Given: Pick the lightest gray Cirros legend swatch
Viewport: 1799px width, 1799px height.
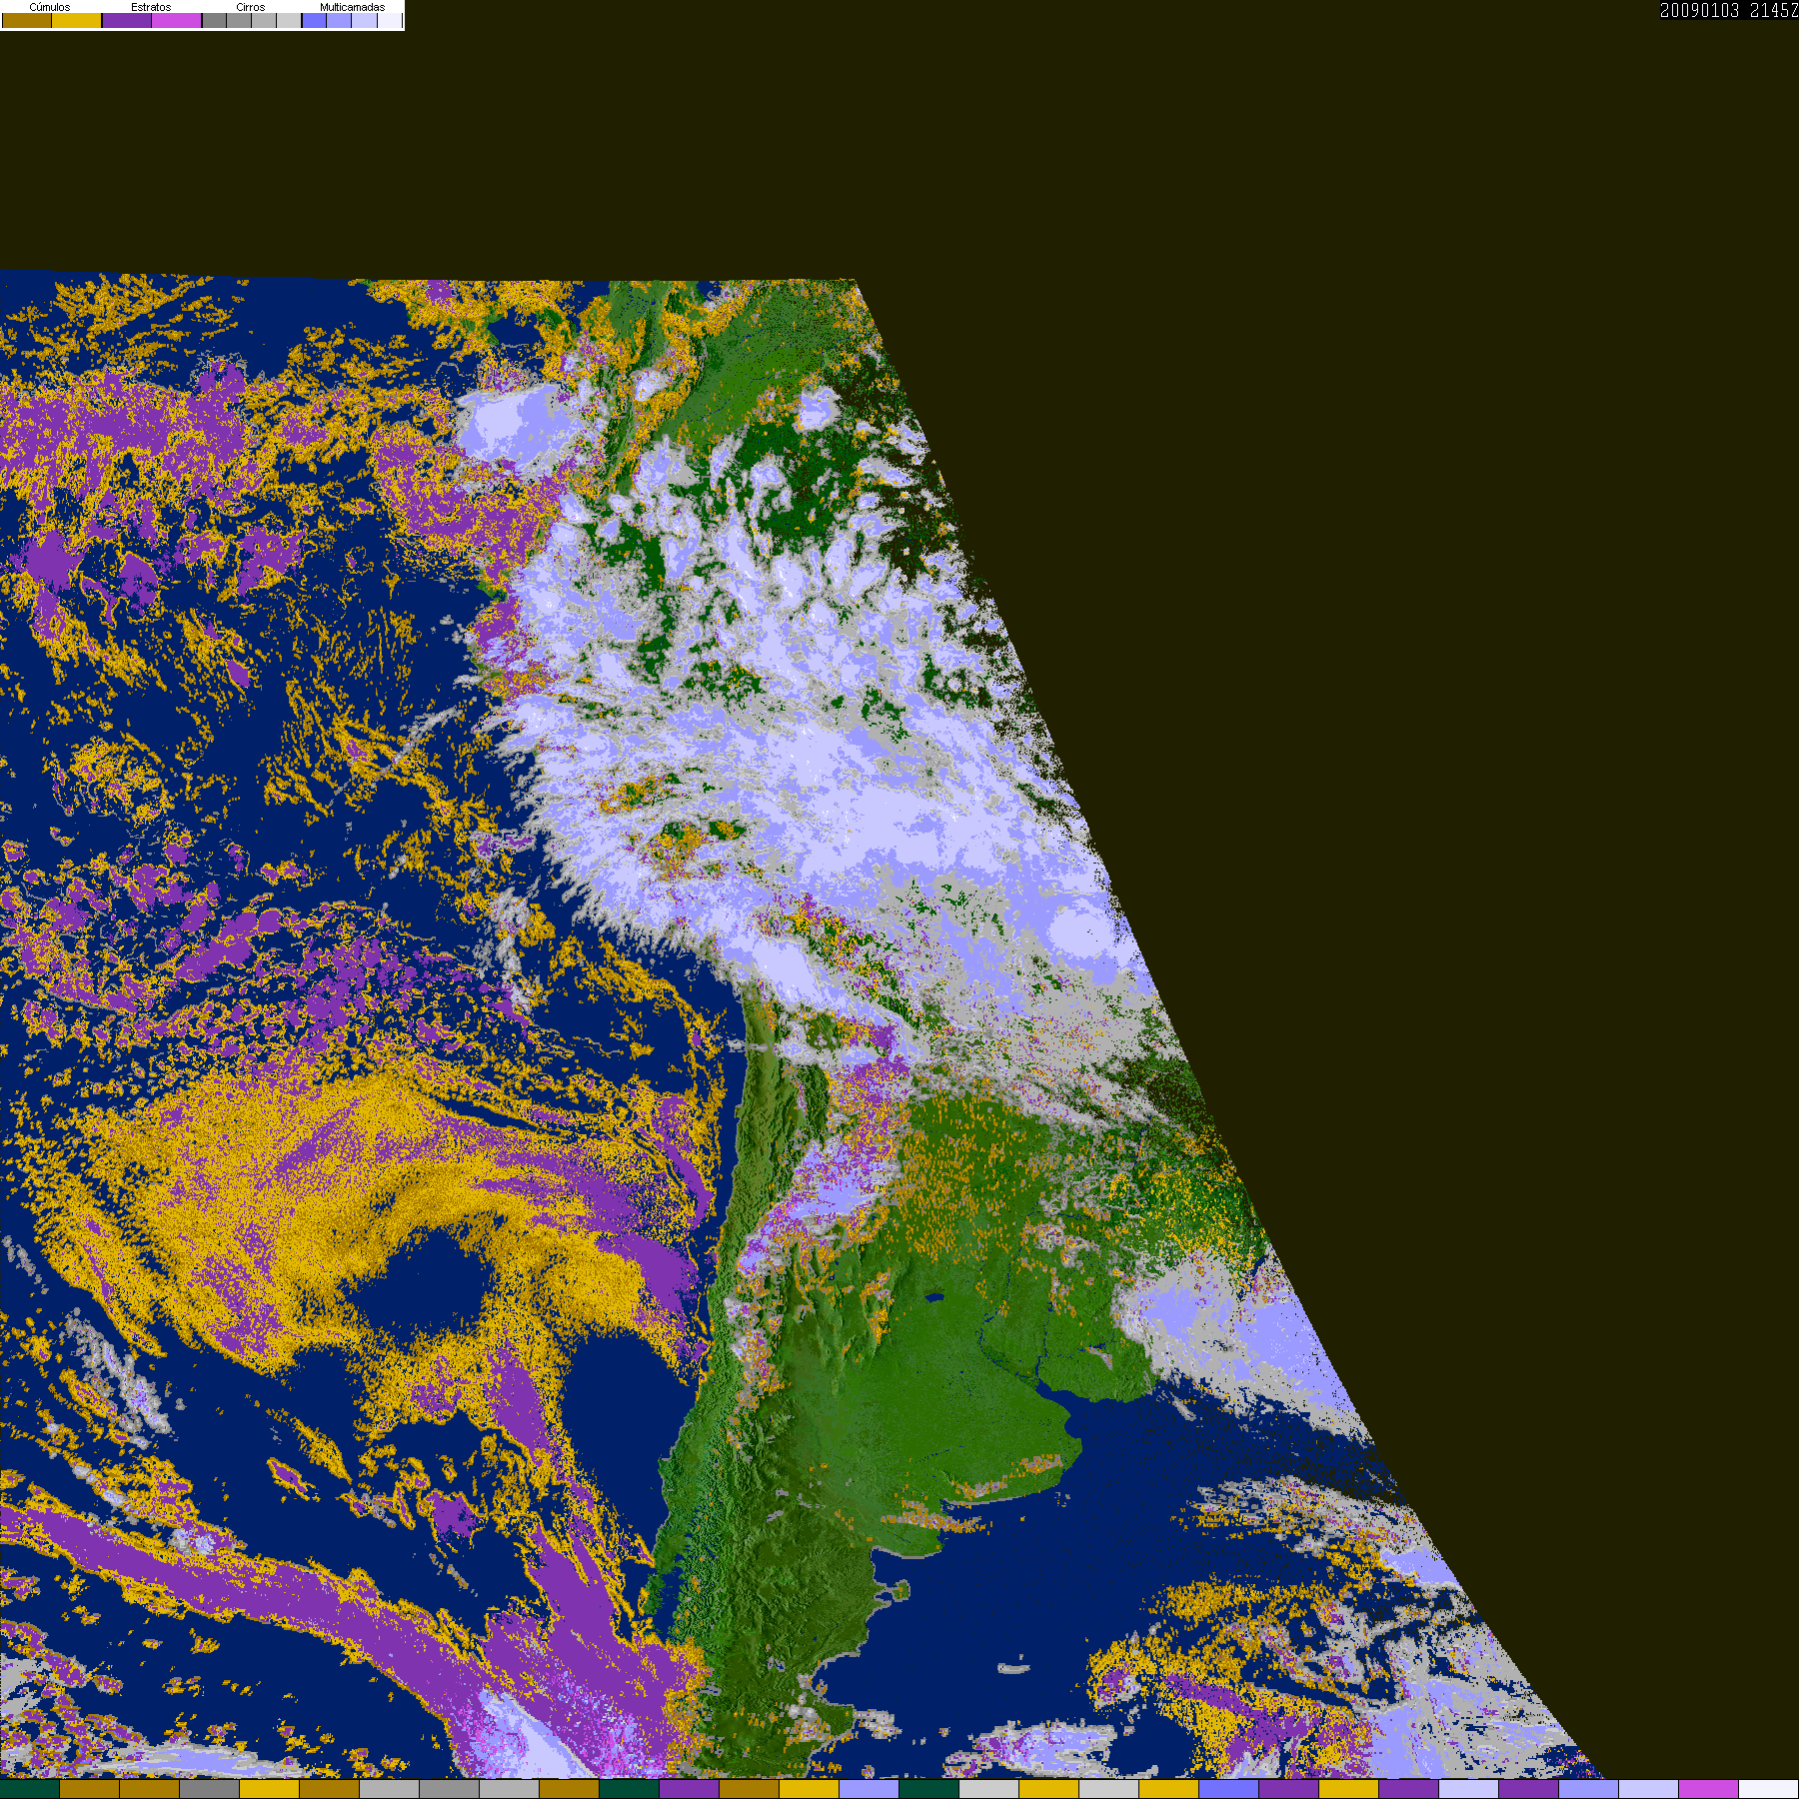Looking at the screenshot, I should [289, 20].
